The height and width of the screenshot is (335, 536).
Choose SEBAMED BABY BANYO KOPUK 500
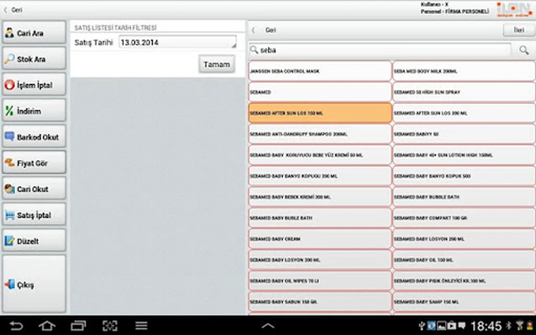464,176
